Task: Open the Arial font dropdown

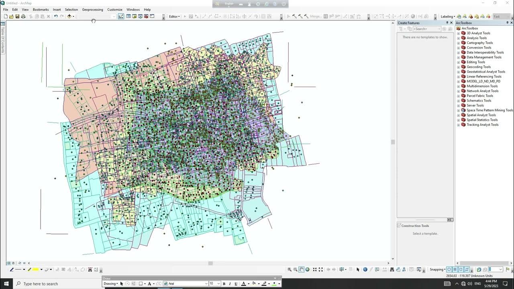Action: pyautogui.click(x=206, y=284)
